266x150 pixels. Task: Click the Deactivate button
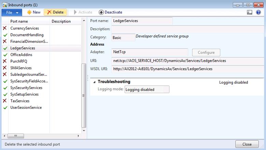coord(110,12)
